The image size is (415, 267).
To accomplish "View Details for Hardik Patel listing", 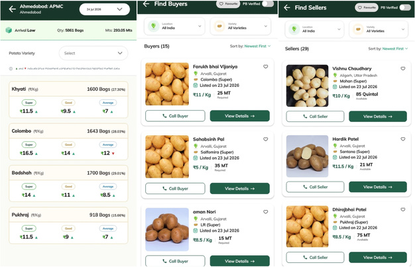I will coord(378,187).
